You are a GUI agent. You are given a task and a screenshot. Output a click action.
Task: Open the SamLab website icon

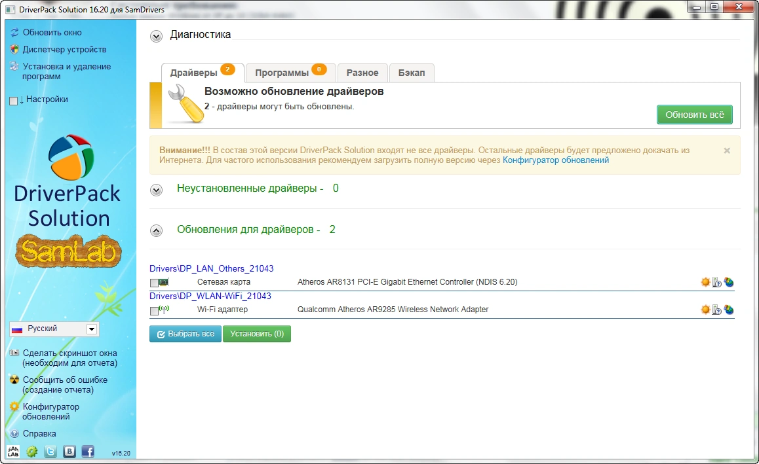13,452
